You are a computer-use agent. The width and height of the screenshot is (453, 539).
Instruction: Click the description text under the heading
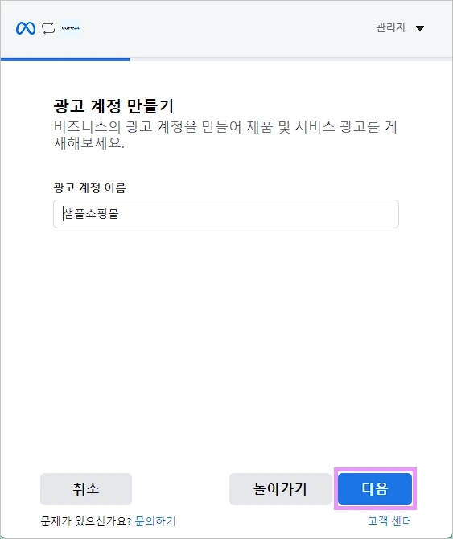point(225,135)
